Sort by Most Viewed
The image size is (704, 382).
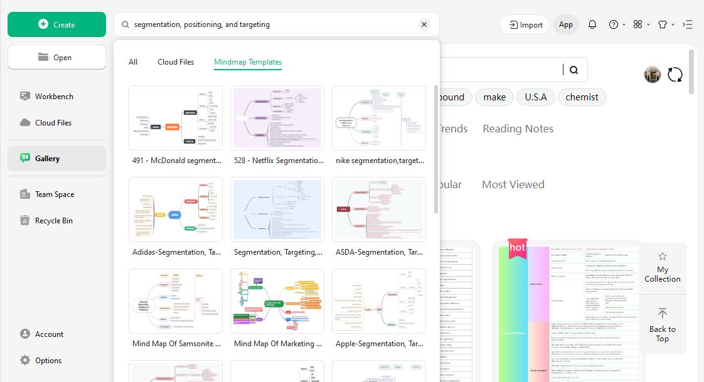(513, 184)
